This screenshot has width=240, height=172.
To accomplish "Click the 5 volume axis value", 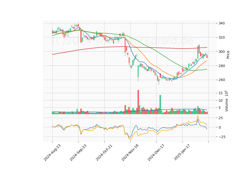I will [220, 108].
